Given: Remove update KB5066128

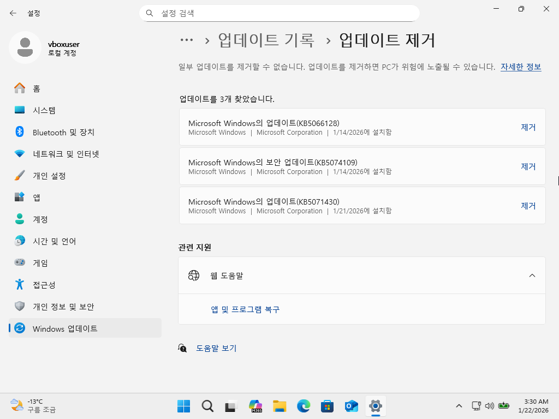Looking at the screenshot, I should [x=528, y=127].
